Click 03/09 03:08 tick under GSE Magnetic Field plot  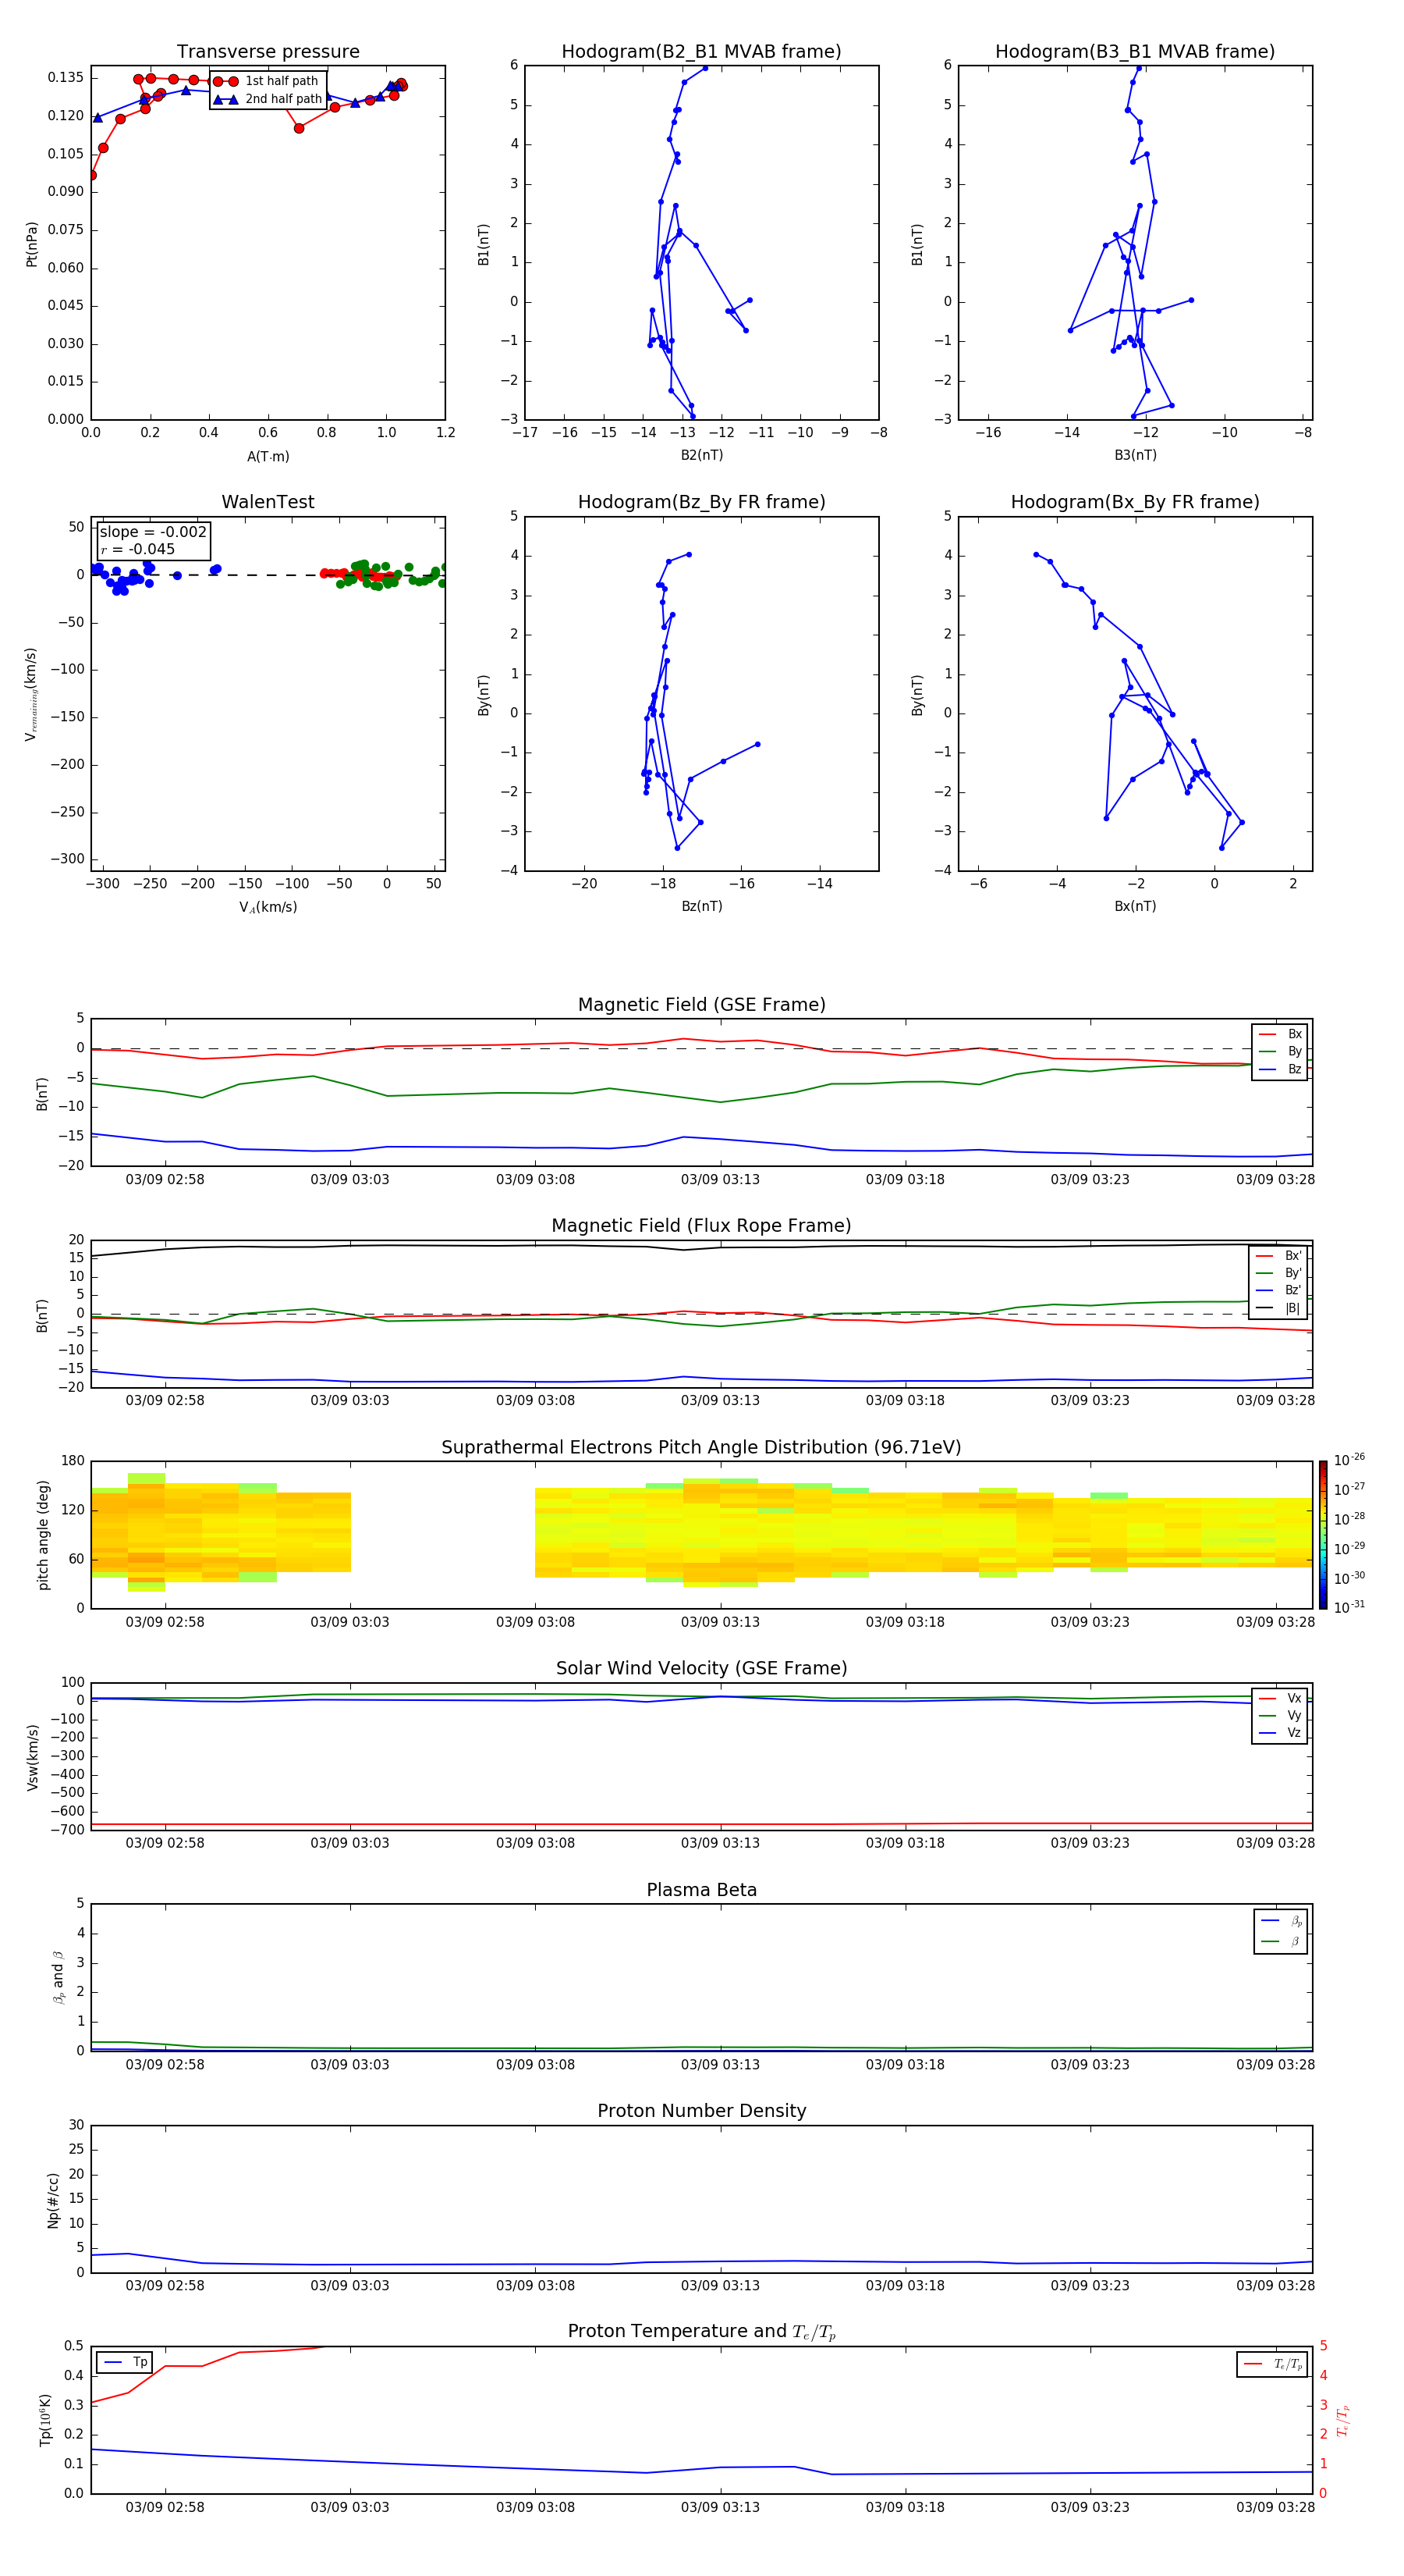534,1180
